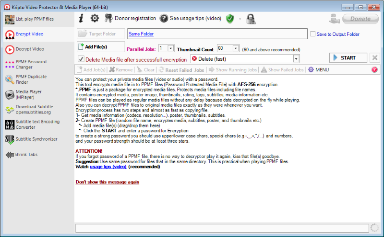Viewport: 384px width, 237px height.
Task: Switch to the Encrypt Video tab
Action: pos(38,34)
